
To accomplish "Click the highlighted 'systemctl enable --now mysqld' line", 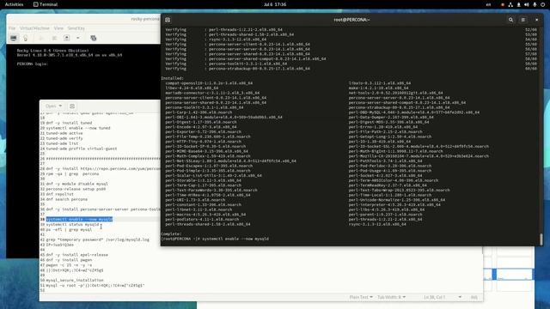I will pos(79,219).
